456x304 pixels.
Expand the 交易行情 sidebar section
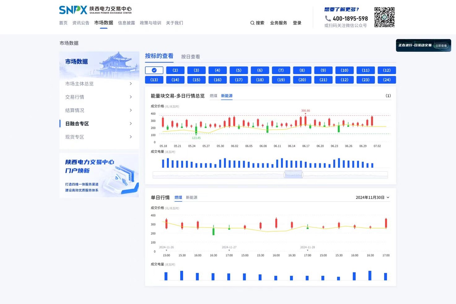(x=99, y=97)
